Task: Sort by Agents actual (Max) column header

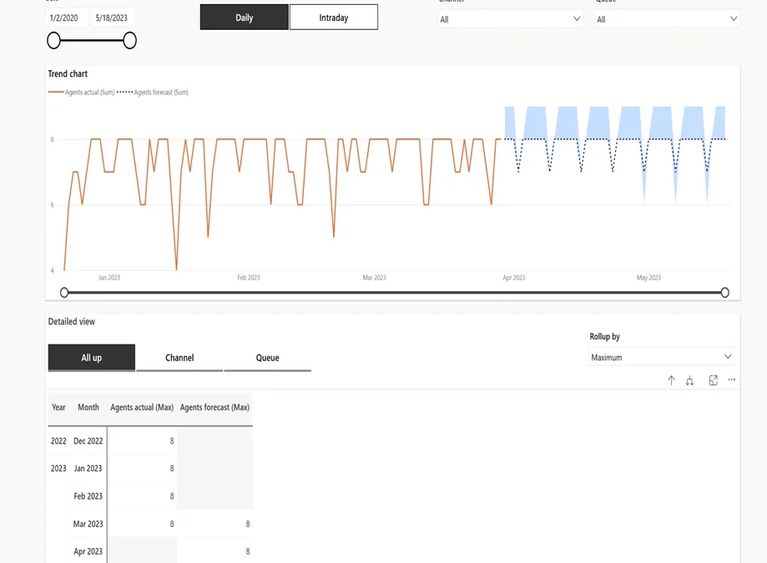Action: click(142, 407)
